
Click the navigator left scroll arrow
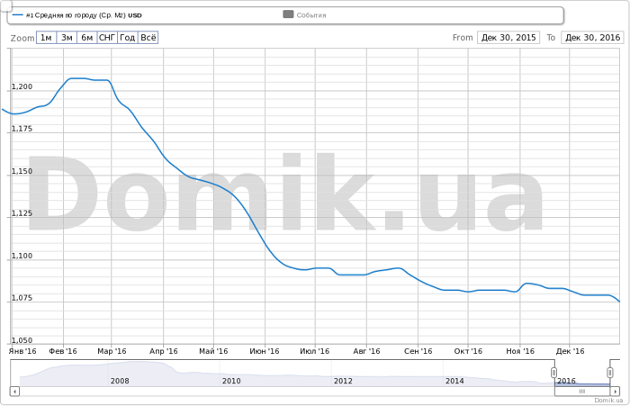[x=15, y=391]
